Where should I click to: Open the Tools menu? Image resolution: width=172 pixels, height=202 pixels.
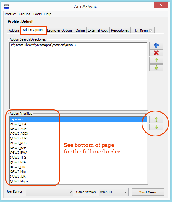(37, 14)
